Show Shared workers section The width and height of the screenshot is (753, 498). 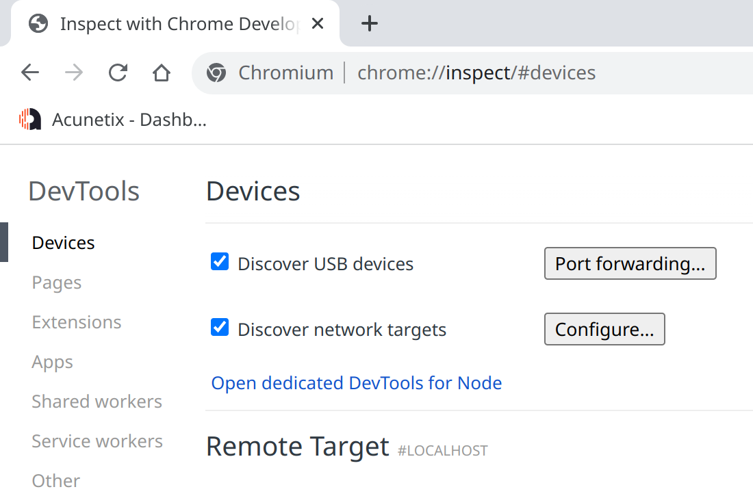(x=97, y=402)
